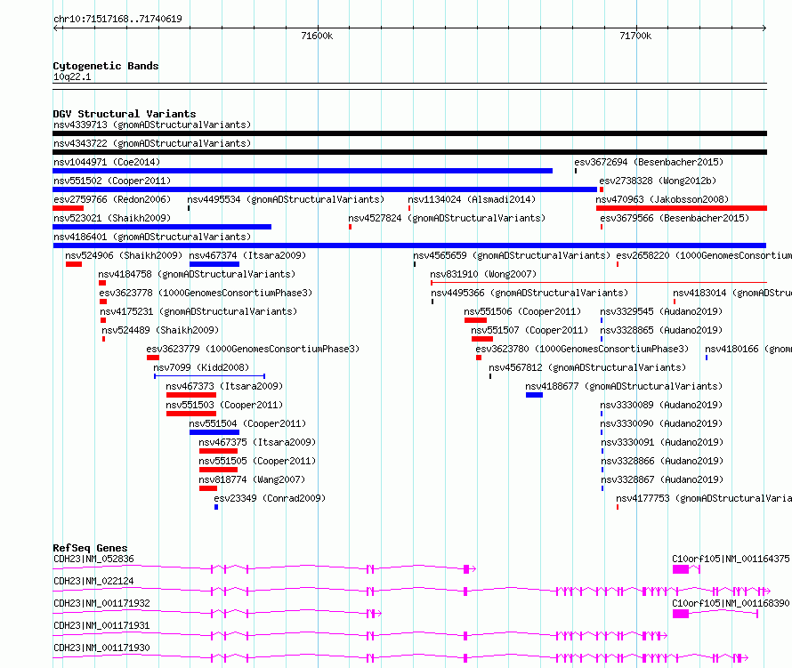
Task: Open esv2658220 1000GenomesConsortium label
Action: pyautogui.click(x=704, y=255)
